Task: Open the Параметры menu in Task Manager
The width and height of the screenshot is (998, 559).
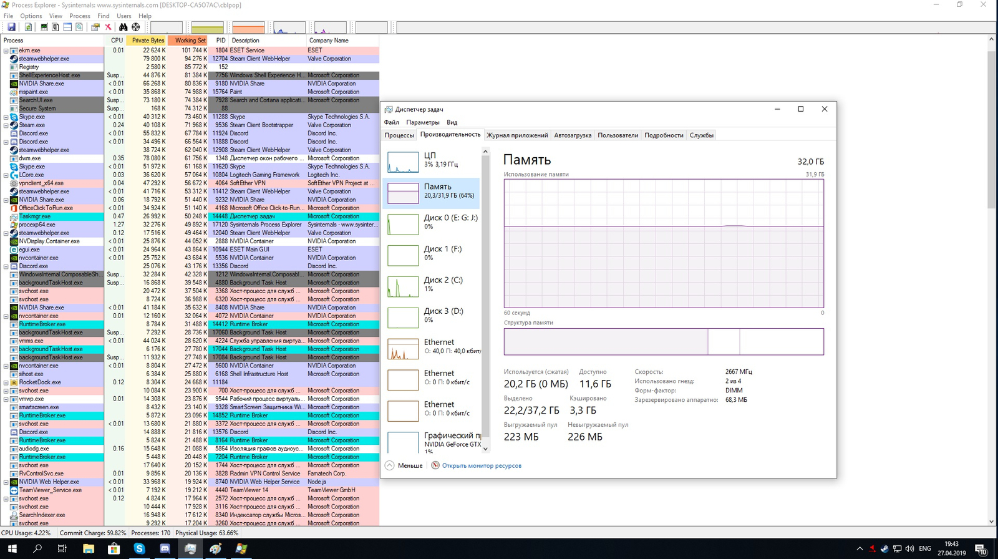Action: point(423,122)
